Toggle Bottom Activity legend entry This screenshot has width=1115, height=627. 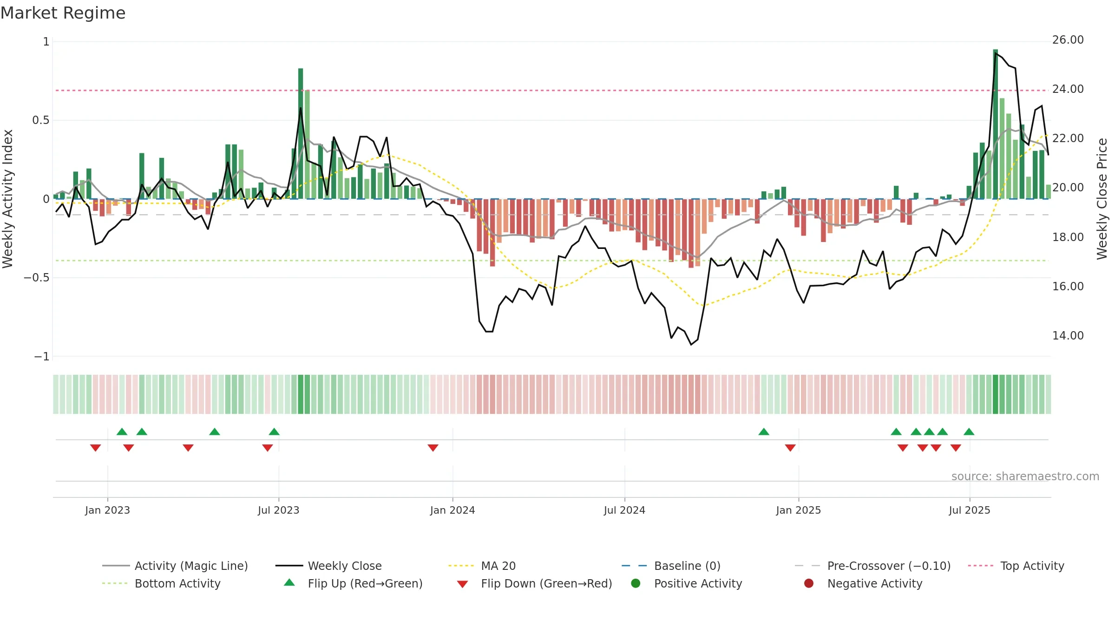click(x=161, y=583)
